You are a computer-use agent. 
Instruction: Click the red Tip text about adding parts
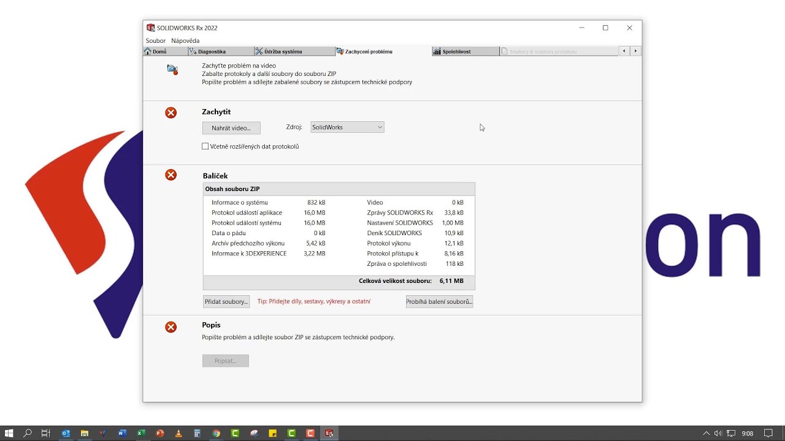pos(314,301)
